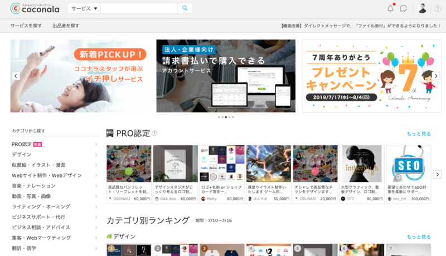Click the 37℃ seller avatar icon
The width and height of the screenshot is (446, 256).
pos(343,199)
